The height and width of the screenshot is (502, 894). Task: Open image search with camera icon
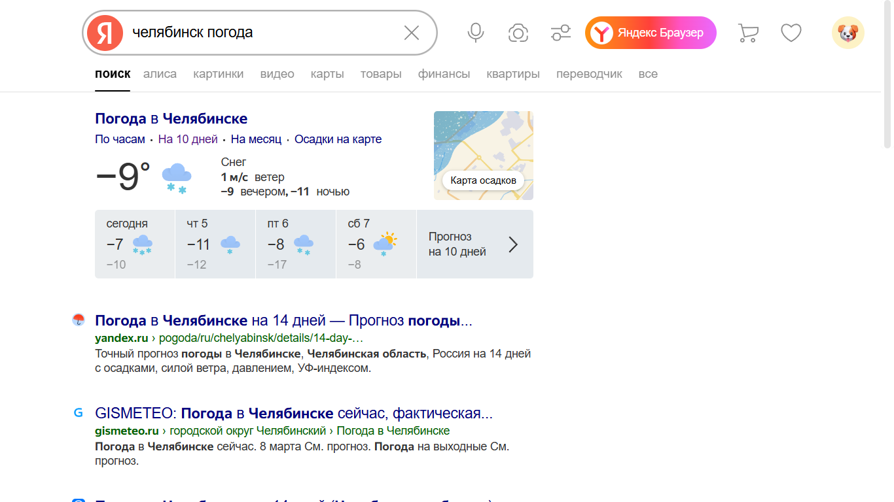click(x=518, y=33)
